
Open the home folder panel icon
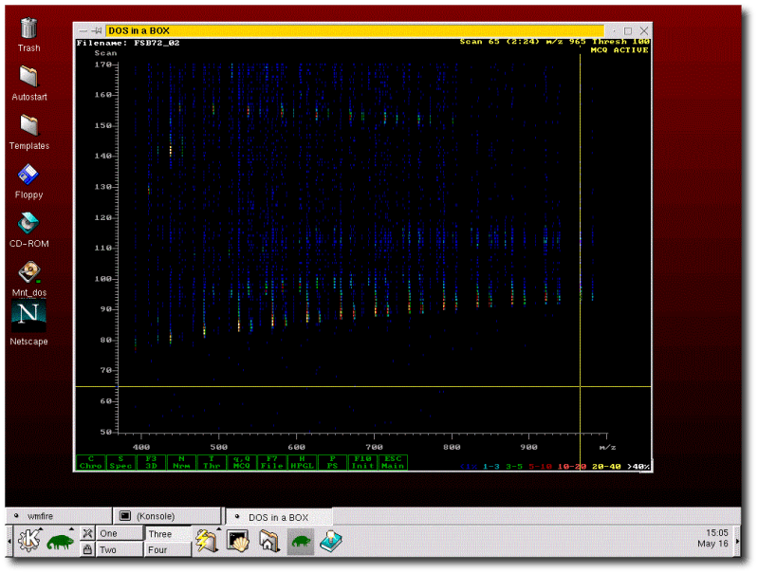click(269, 542)
